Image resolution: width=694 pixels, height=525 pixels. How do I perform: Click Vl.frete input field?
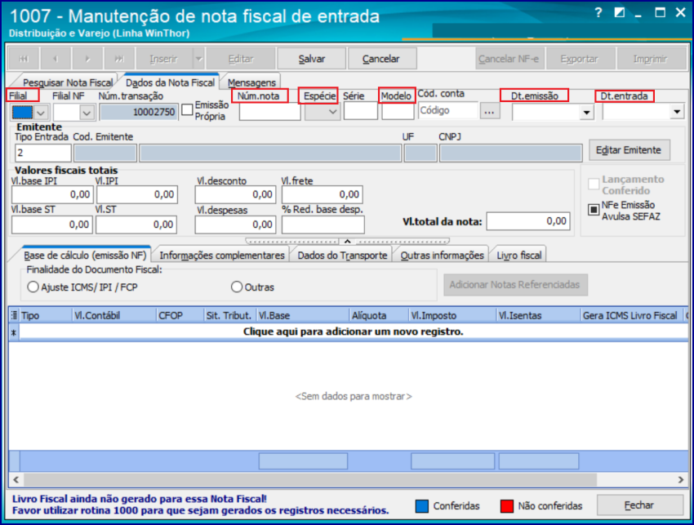point(323,194)
